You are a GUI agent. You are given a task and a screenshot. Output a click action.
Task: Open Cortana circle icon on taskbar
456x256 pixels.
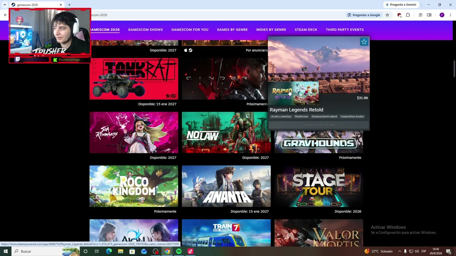pyautogui.click(x=85, y=251)
